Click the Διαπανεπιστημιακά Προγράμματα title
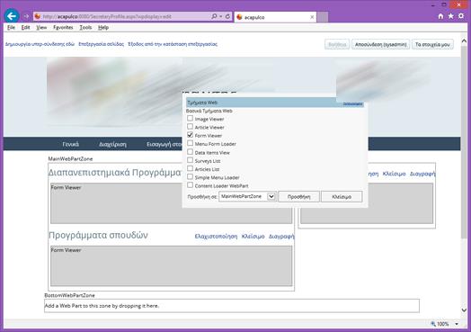 (115, 173)
